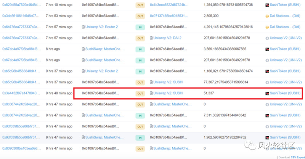The width and height of the screenshot is (305, 159).
Task: Click DAI coin icon in the 4,291,145.10 row
Action: [267, 27]
